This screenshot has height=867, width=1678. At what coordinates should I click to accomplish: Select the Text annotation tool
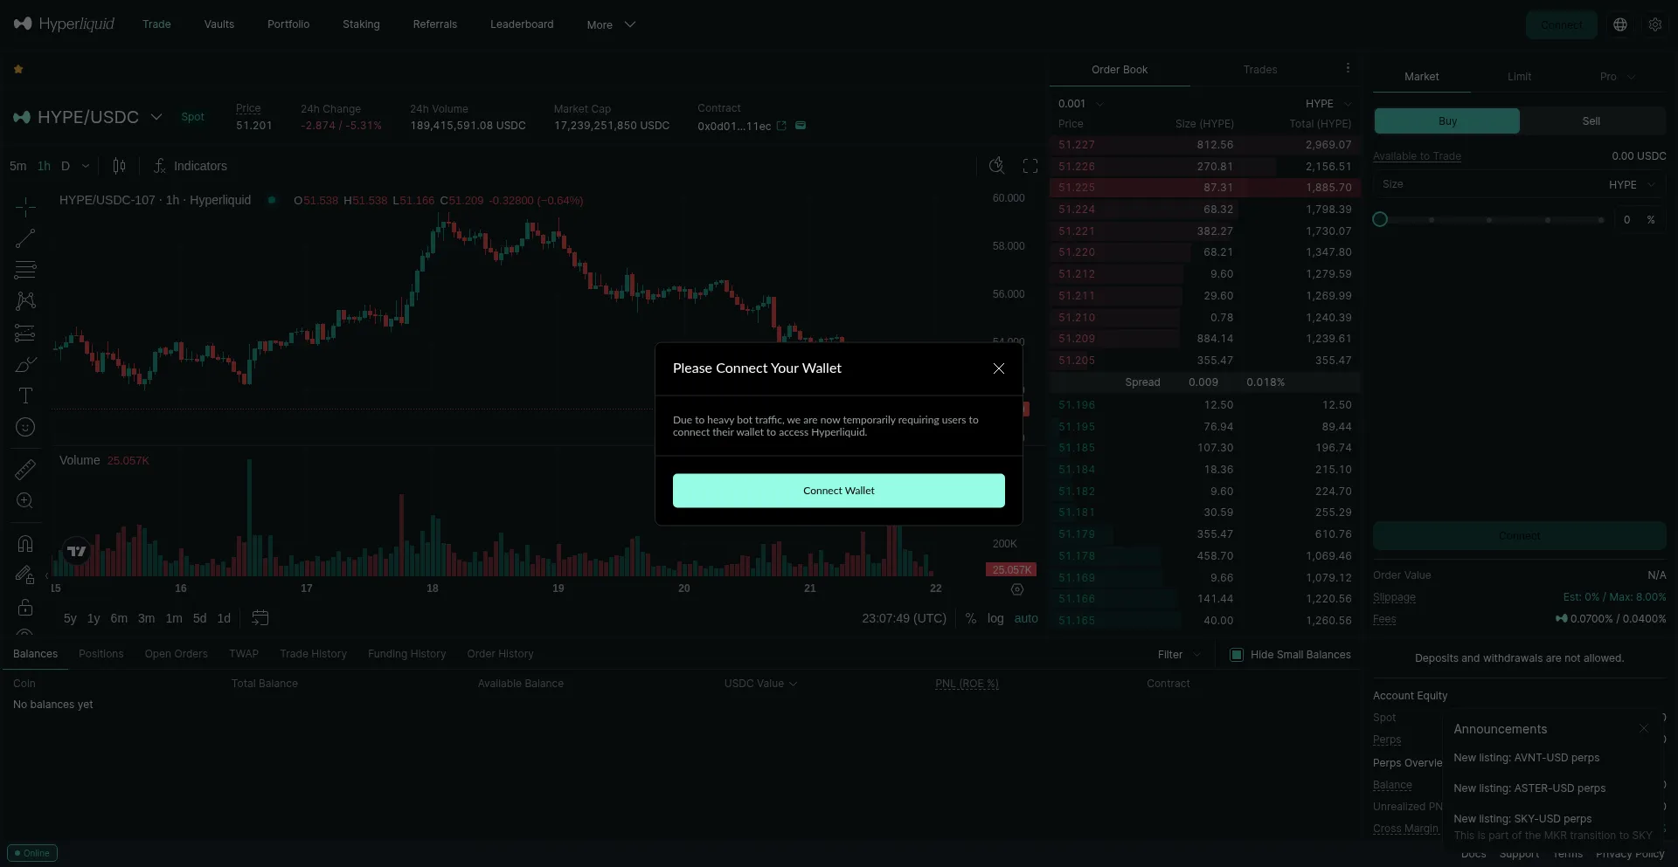[25, 396]
